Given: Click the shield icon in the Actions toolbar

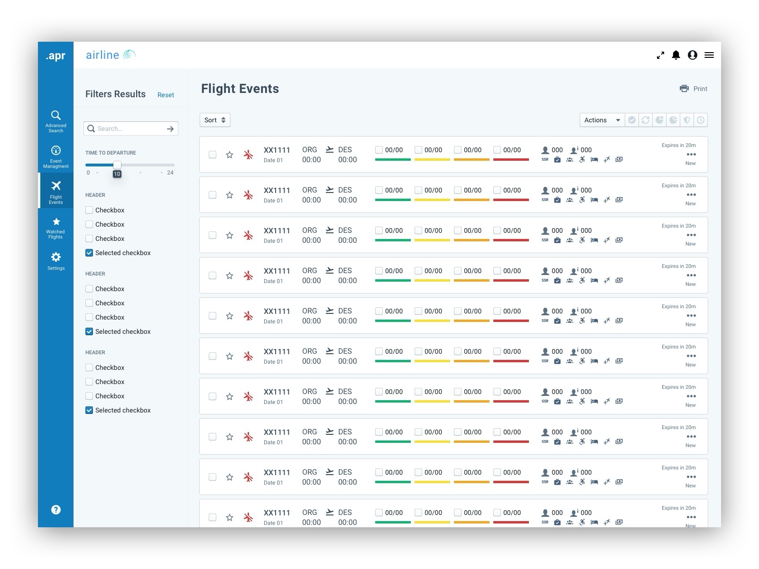Looking at the screenshot, I should (687, 120).
